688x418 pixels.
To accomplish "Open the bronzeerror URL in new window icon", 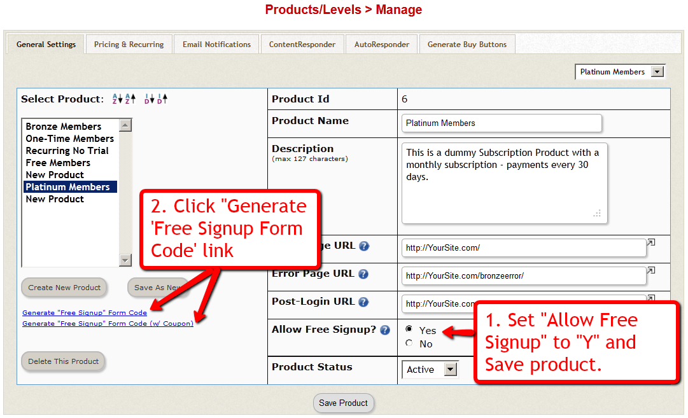I will pos(651,270).
